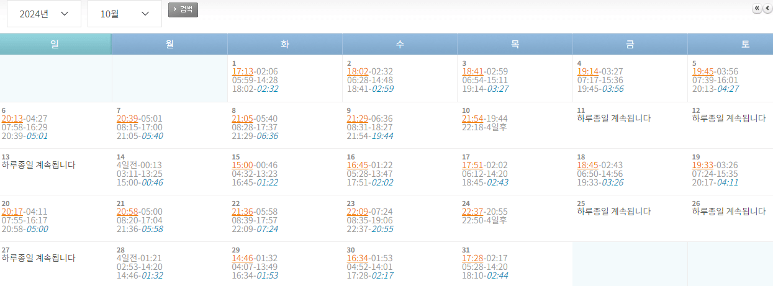
Task: Open the underlined 18:45 link on October 18
Action: tap(588, 166)
